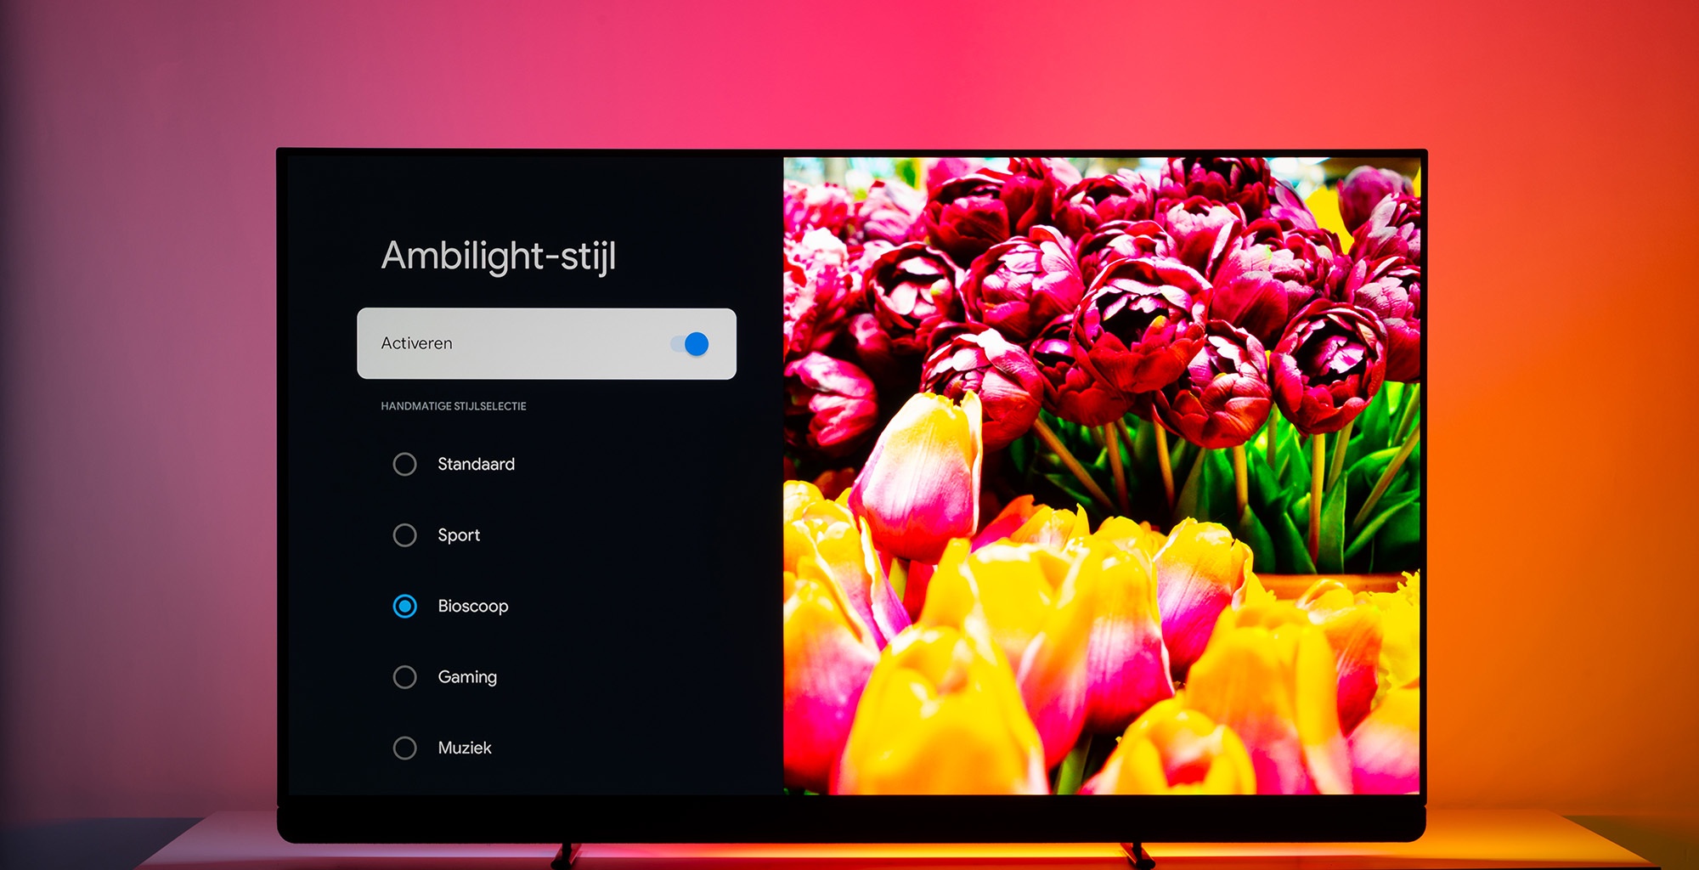
Task: Click the Standaard text label
Action: (476, 464)
